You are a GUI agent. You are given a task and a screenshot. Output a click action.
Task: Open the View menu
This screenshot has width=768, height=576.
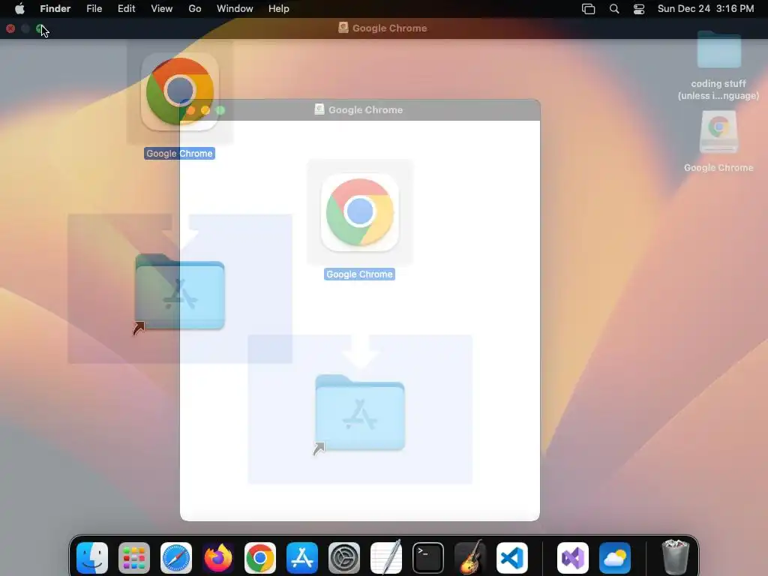162,8
